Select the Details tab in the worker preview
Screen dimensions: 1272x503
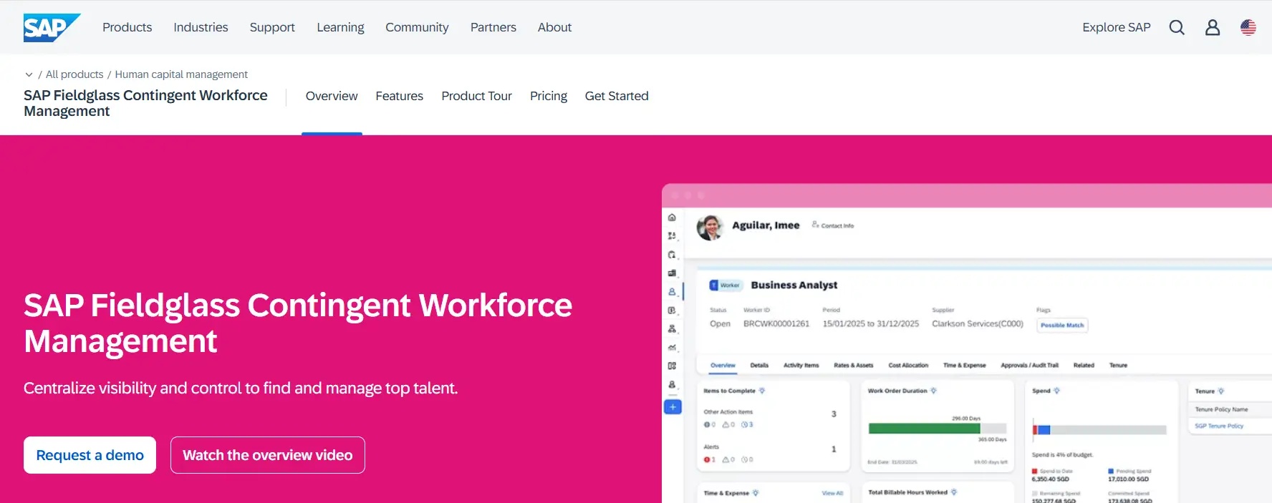tap(759, 365)
